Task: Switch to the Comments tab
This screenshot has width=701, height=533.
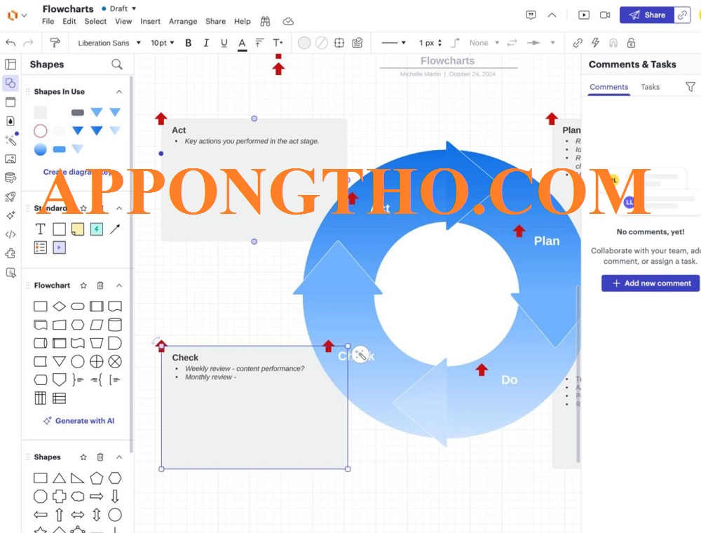Action: click(x=609, y=87)
